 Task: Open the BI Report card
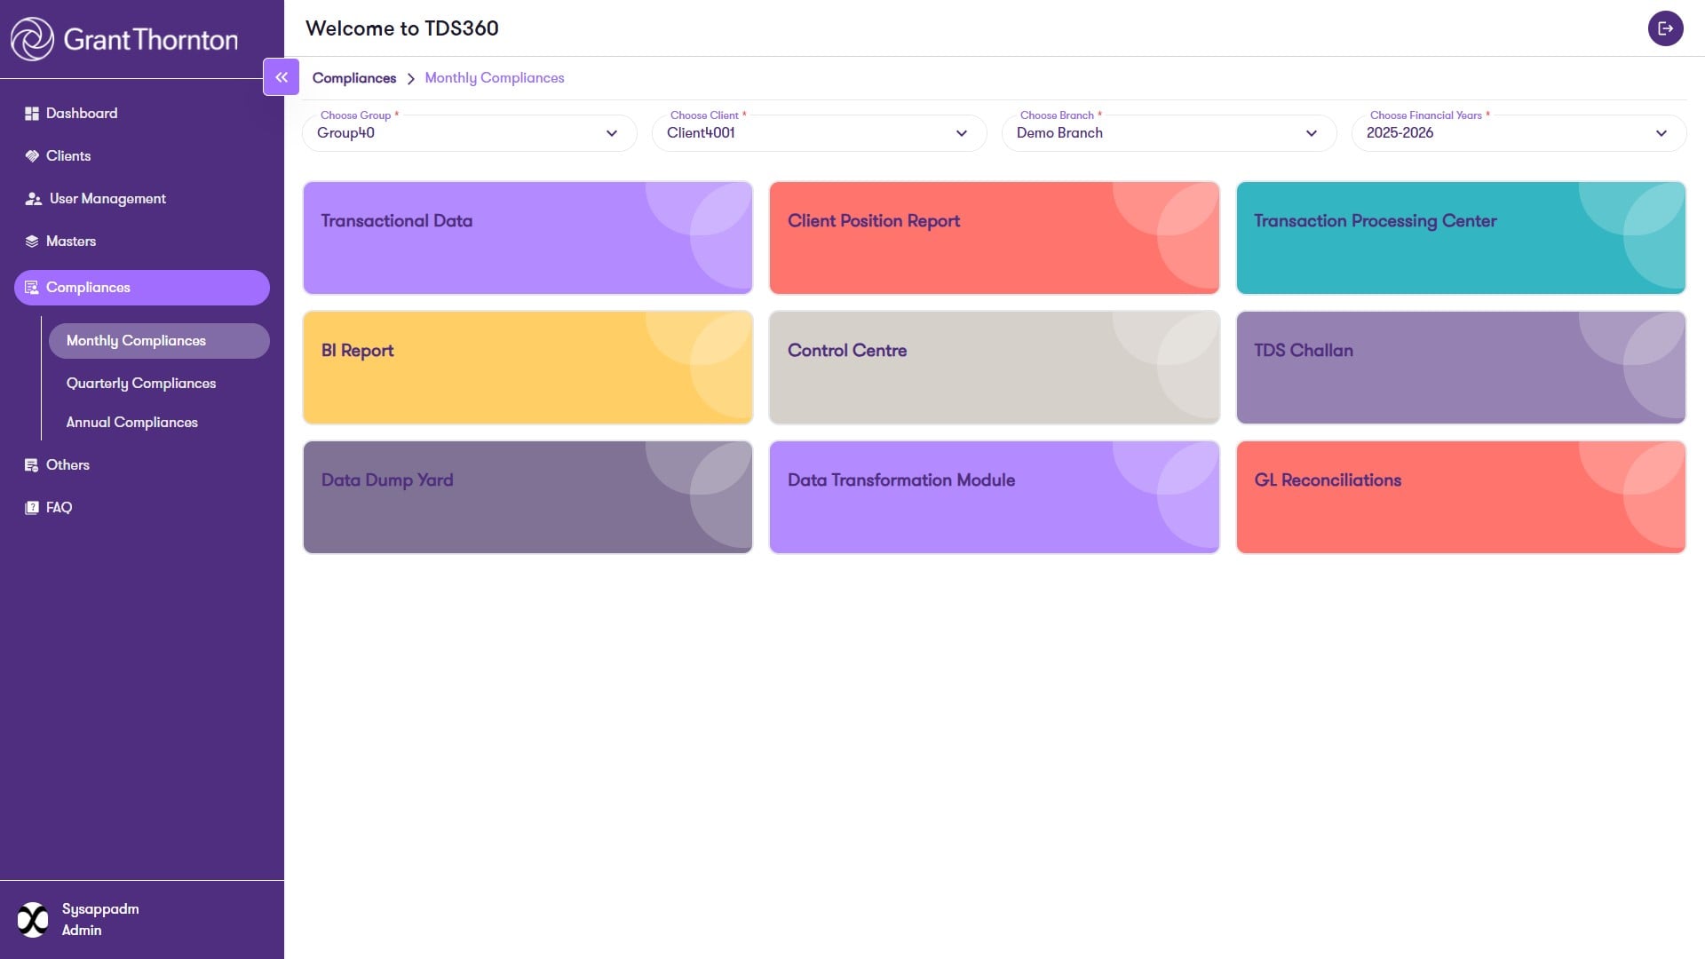point(527,368)
